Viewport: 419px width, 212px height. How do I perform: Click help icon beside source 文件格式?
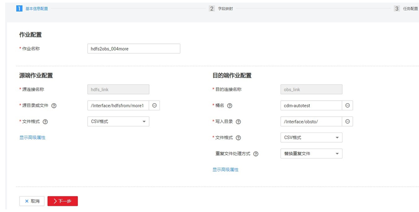click(x=46, y=122)
